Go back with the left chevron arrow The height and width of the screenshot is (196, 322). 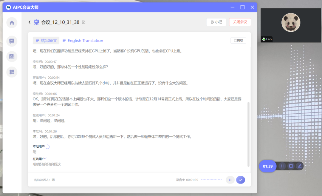pyautogui.click(x=29, y=22)
